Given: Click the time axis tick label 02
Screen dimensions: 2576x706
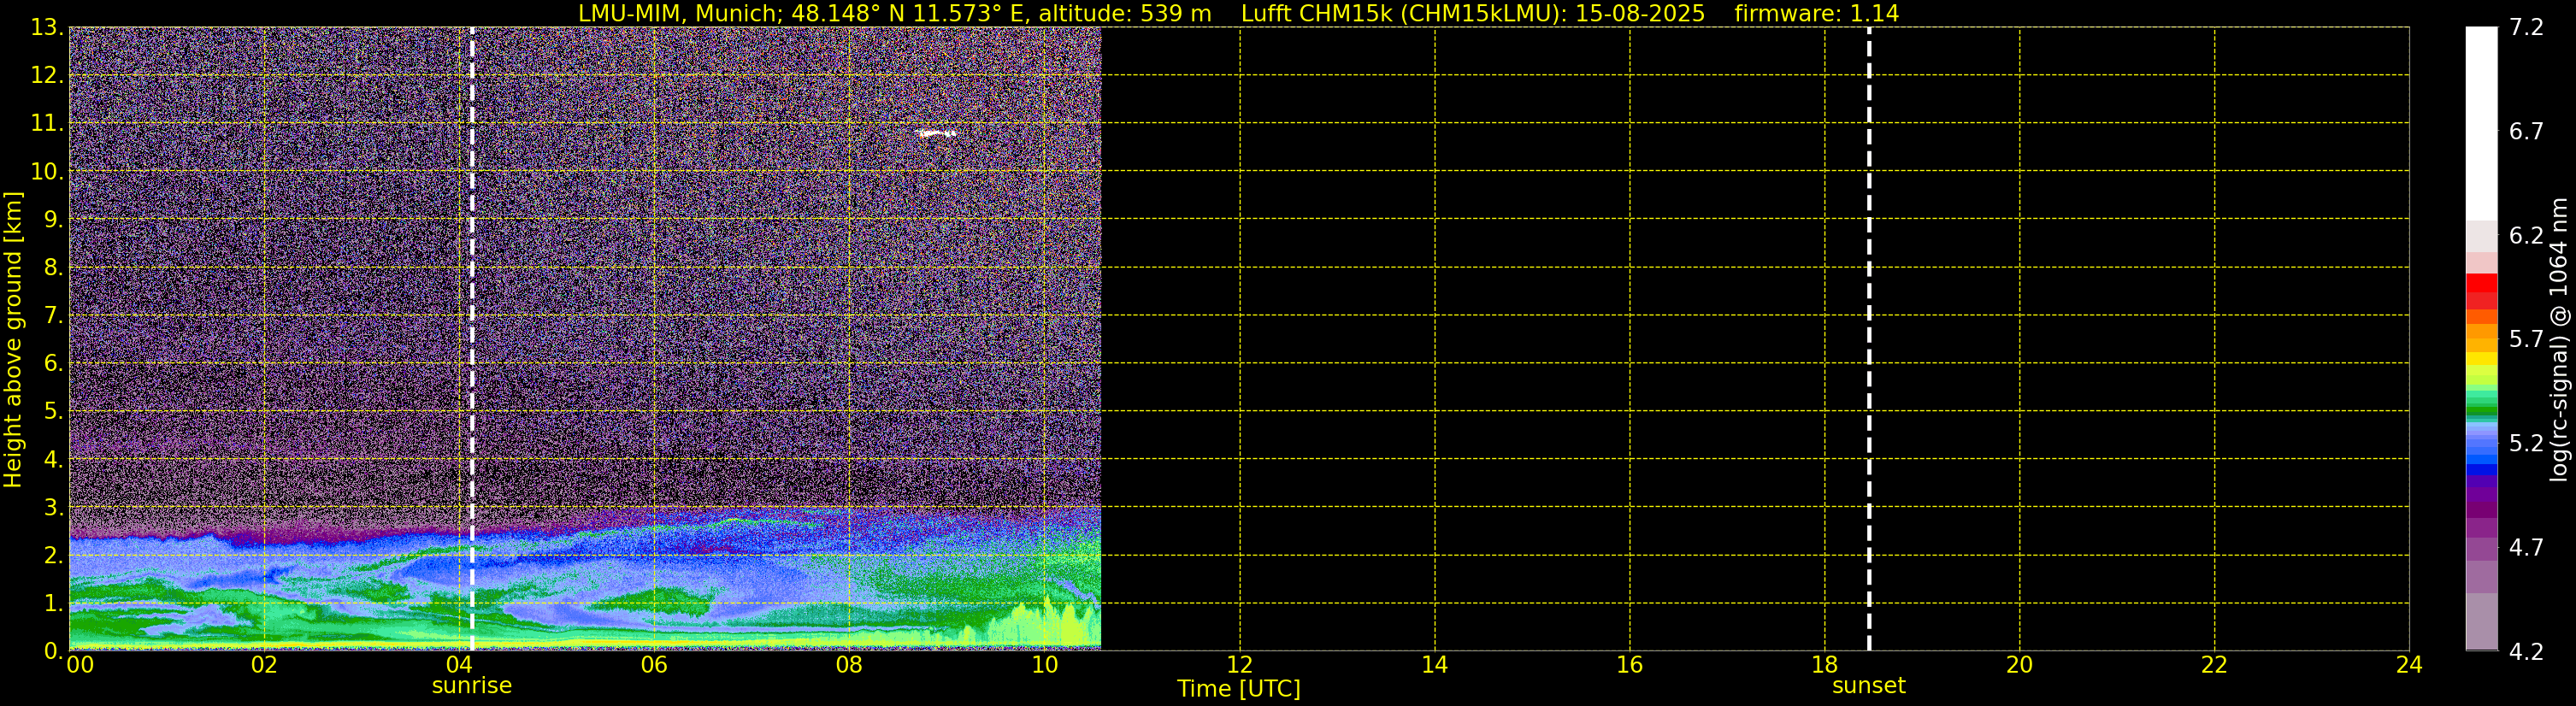Looking at the screenshot, I should click(264, 665).
